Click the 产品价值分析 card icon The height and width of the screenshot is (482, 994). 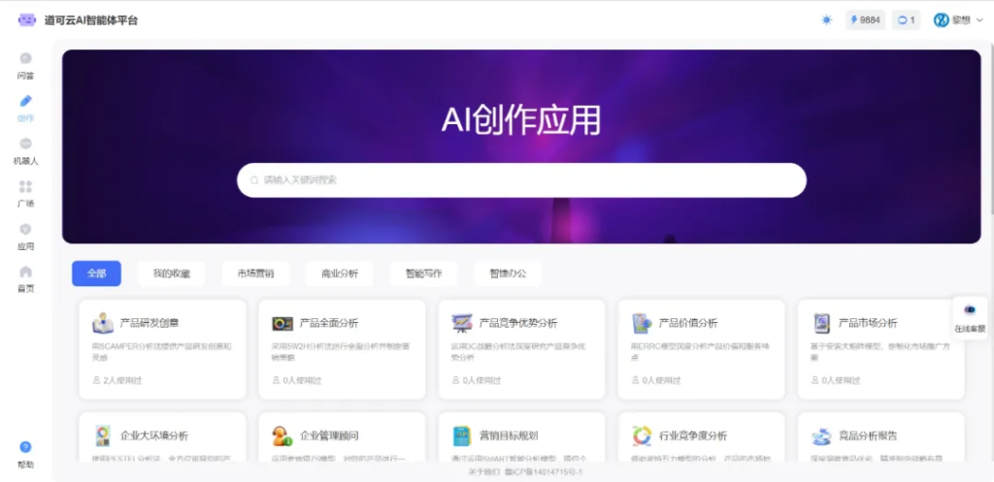coord(642,323)
